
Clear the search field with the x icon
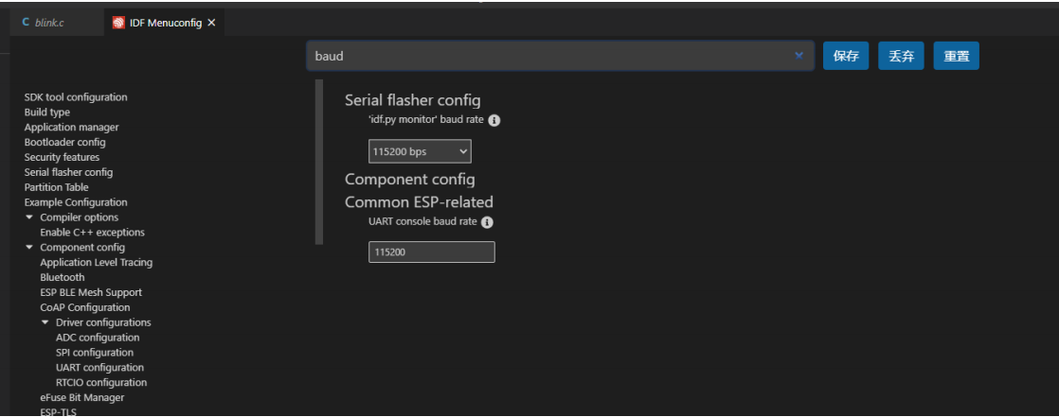[x=799, y=56]
